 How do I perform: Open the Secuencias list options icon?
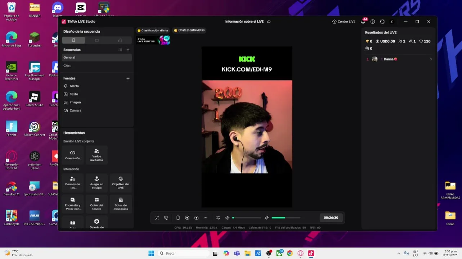tap(120, 50)
